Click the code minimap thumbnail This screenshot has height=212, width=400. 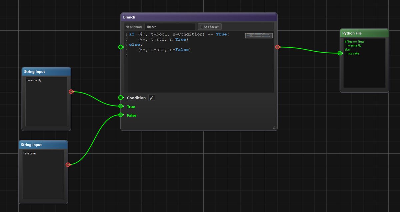259,36
